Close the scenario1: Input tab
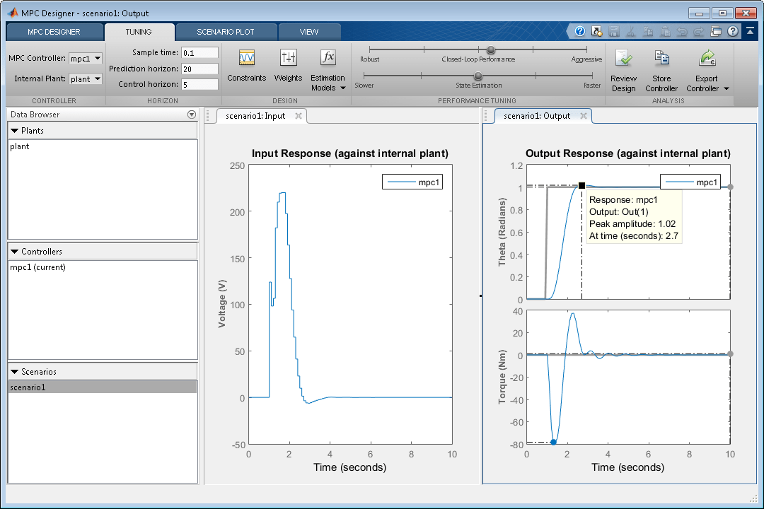 click(x=299, y=116)
